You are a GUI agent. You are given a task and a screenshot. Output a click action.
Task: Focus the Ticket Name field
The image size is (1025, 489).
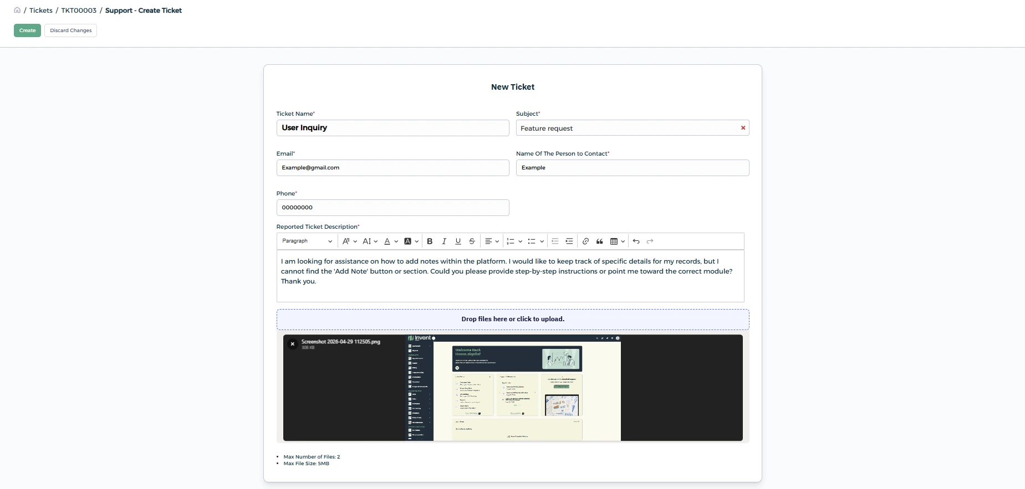tap(392, 128)
